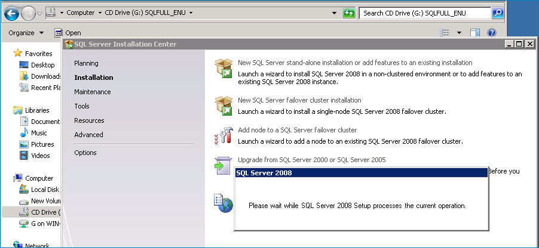Image resolution: width=539 pixels, height=248 pixels.
Task: Click New SQL Server stand-alone installation link
Action: [x=355, y=63]
